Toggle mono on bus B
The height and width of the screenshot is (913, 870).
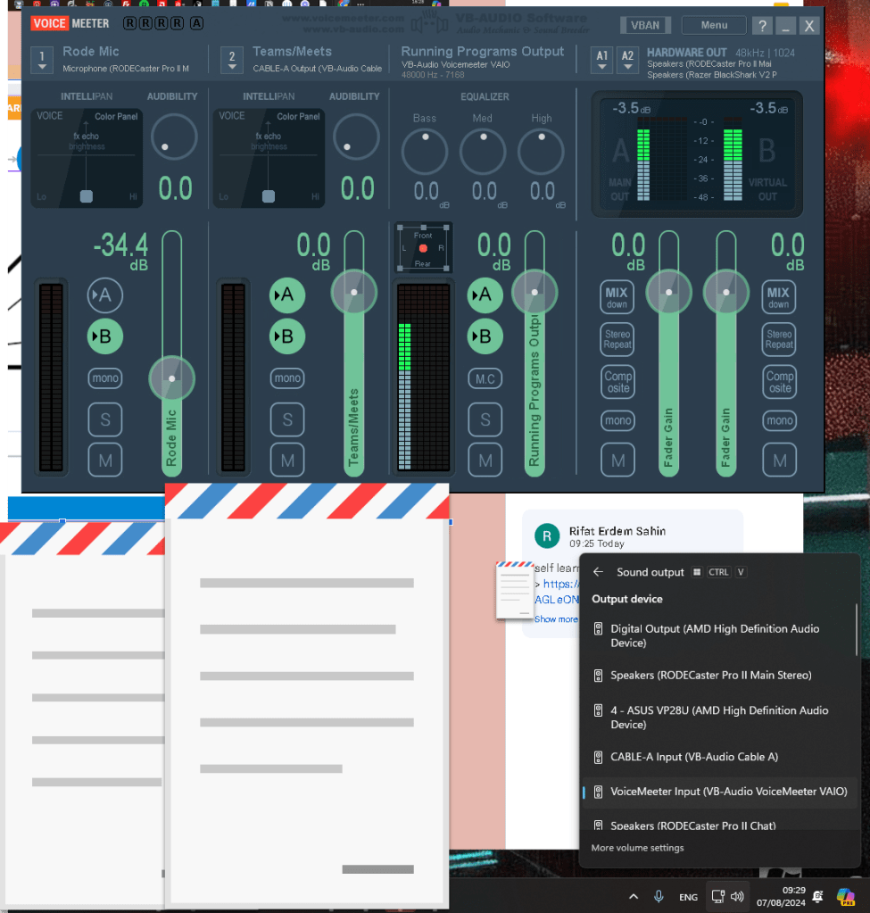779,420
